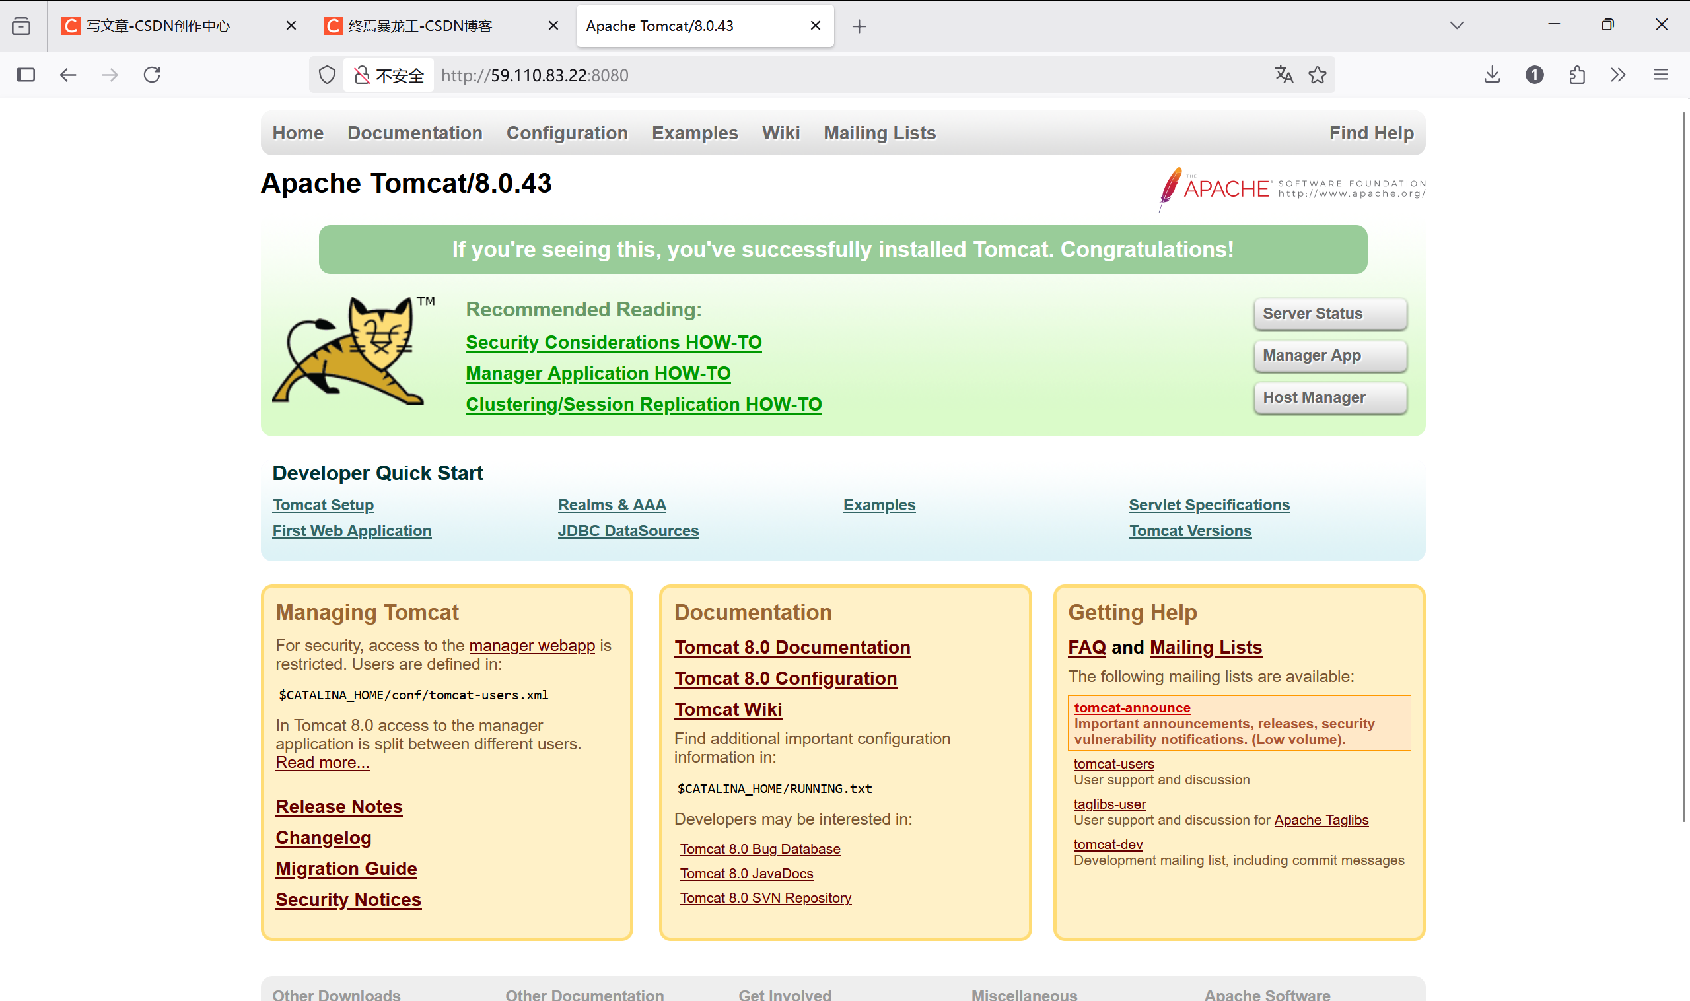Screen dimensions: 1690x1001
Task: Open the Tomcat Versions link
Action: point(1190,531)
